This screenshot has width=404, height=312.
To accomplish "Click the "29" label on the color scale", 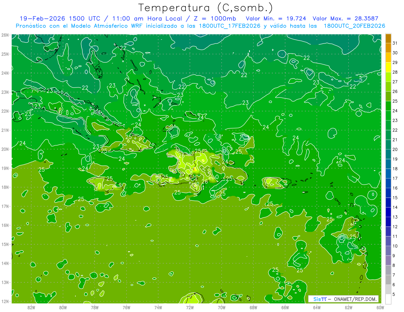I will point(395,63).
